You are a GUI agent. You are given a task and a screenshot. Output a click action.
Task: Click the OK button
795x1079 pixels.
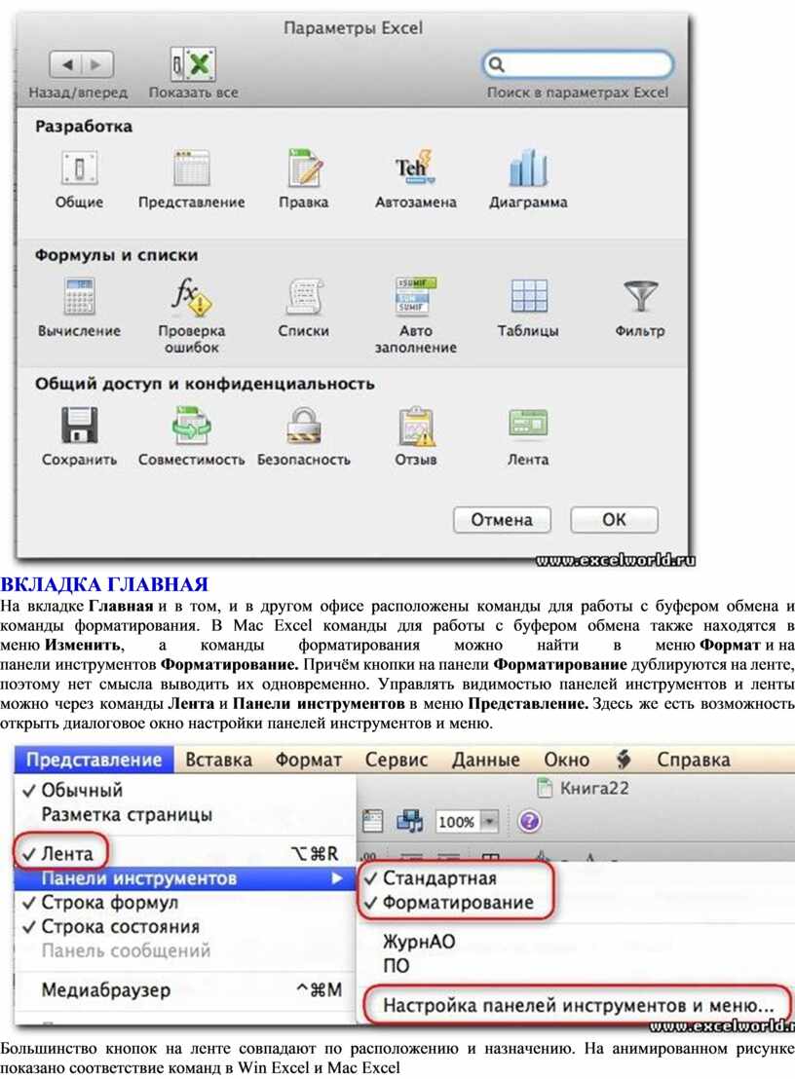614,520
